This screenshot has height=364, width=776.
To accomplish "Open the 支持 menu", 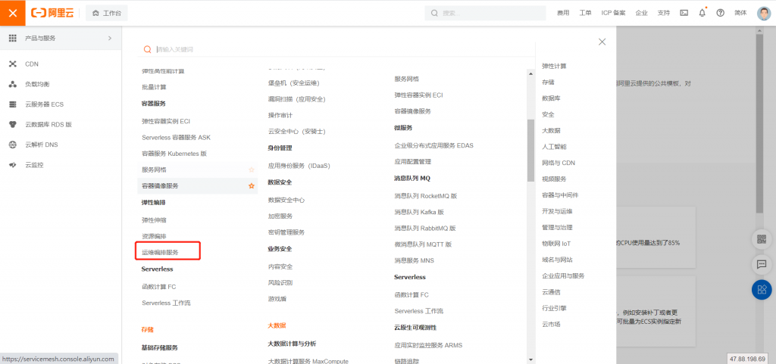I will [664, 14].
